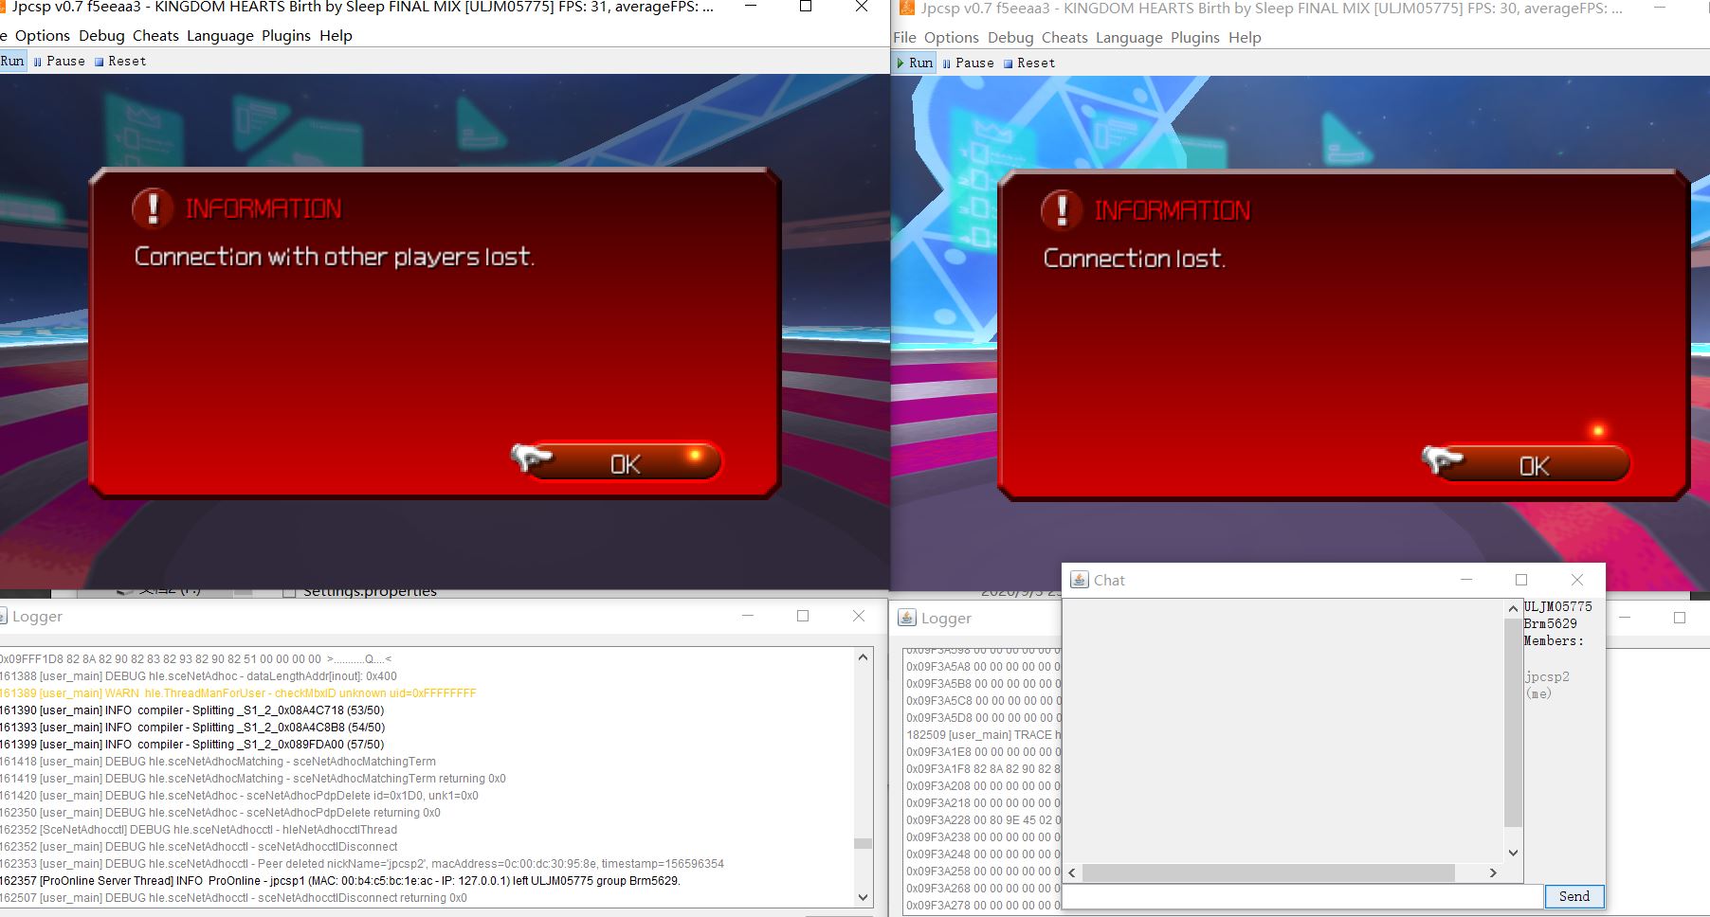Open the Debug menu in the right Jpcsp window
This screenshot has width=1710, height=917.
click(1010, 37)
